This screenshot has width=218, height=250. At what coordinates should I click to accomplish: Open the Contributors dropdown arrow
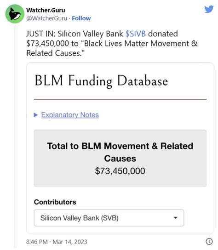[x=175, y=218]
